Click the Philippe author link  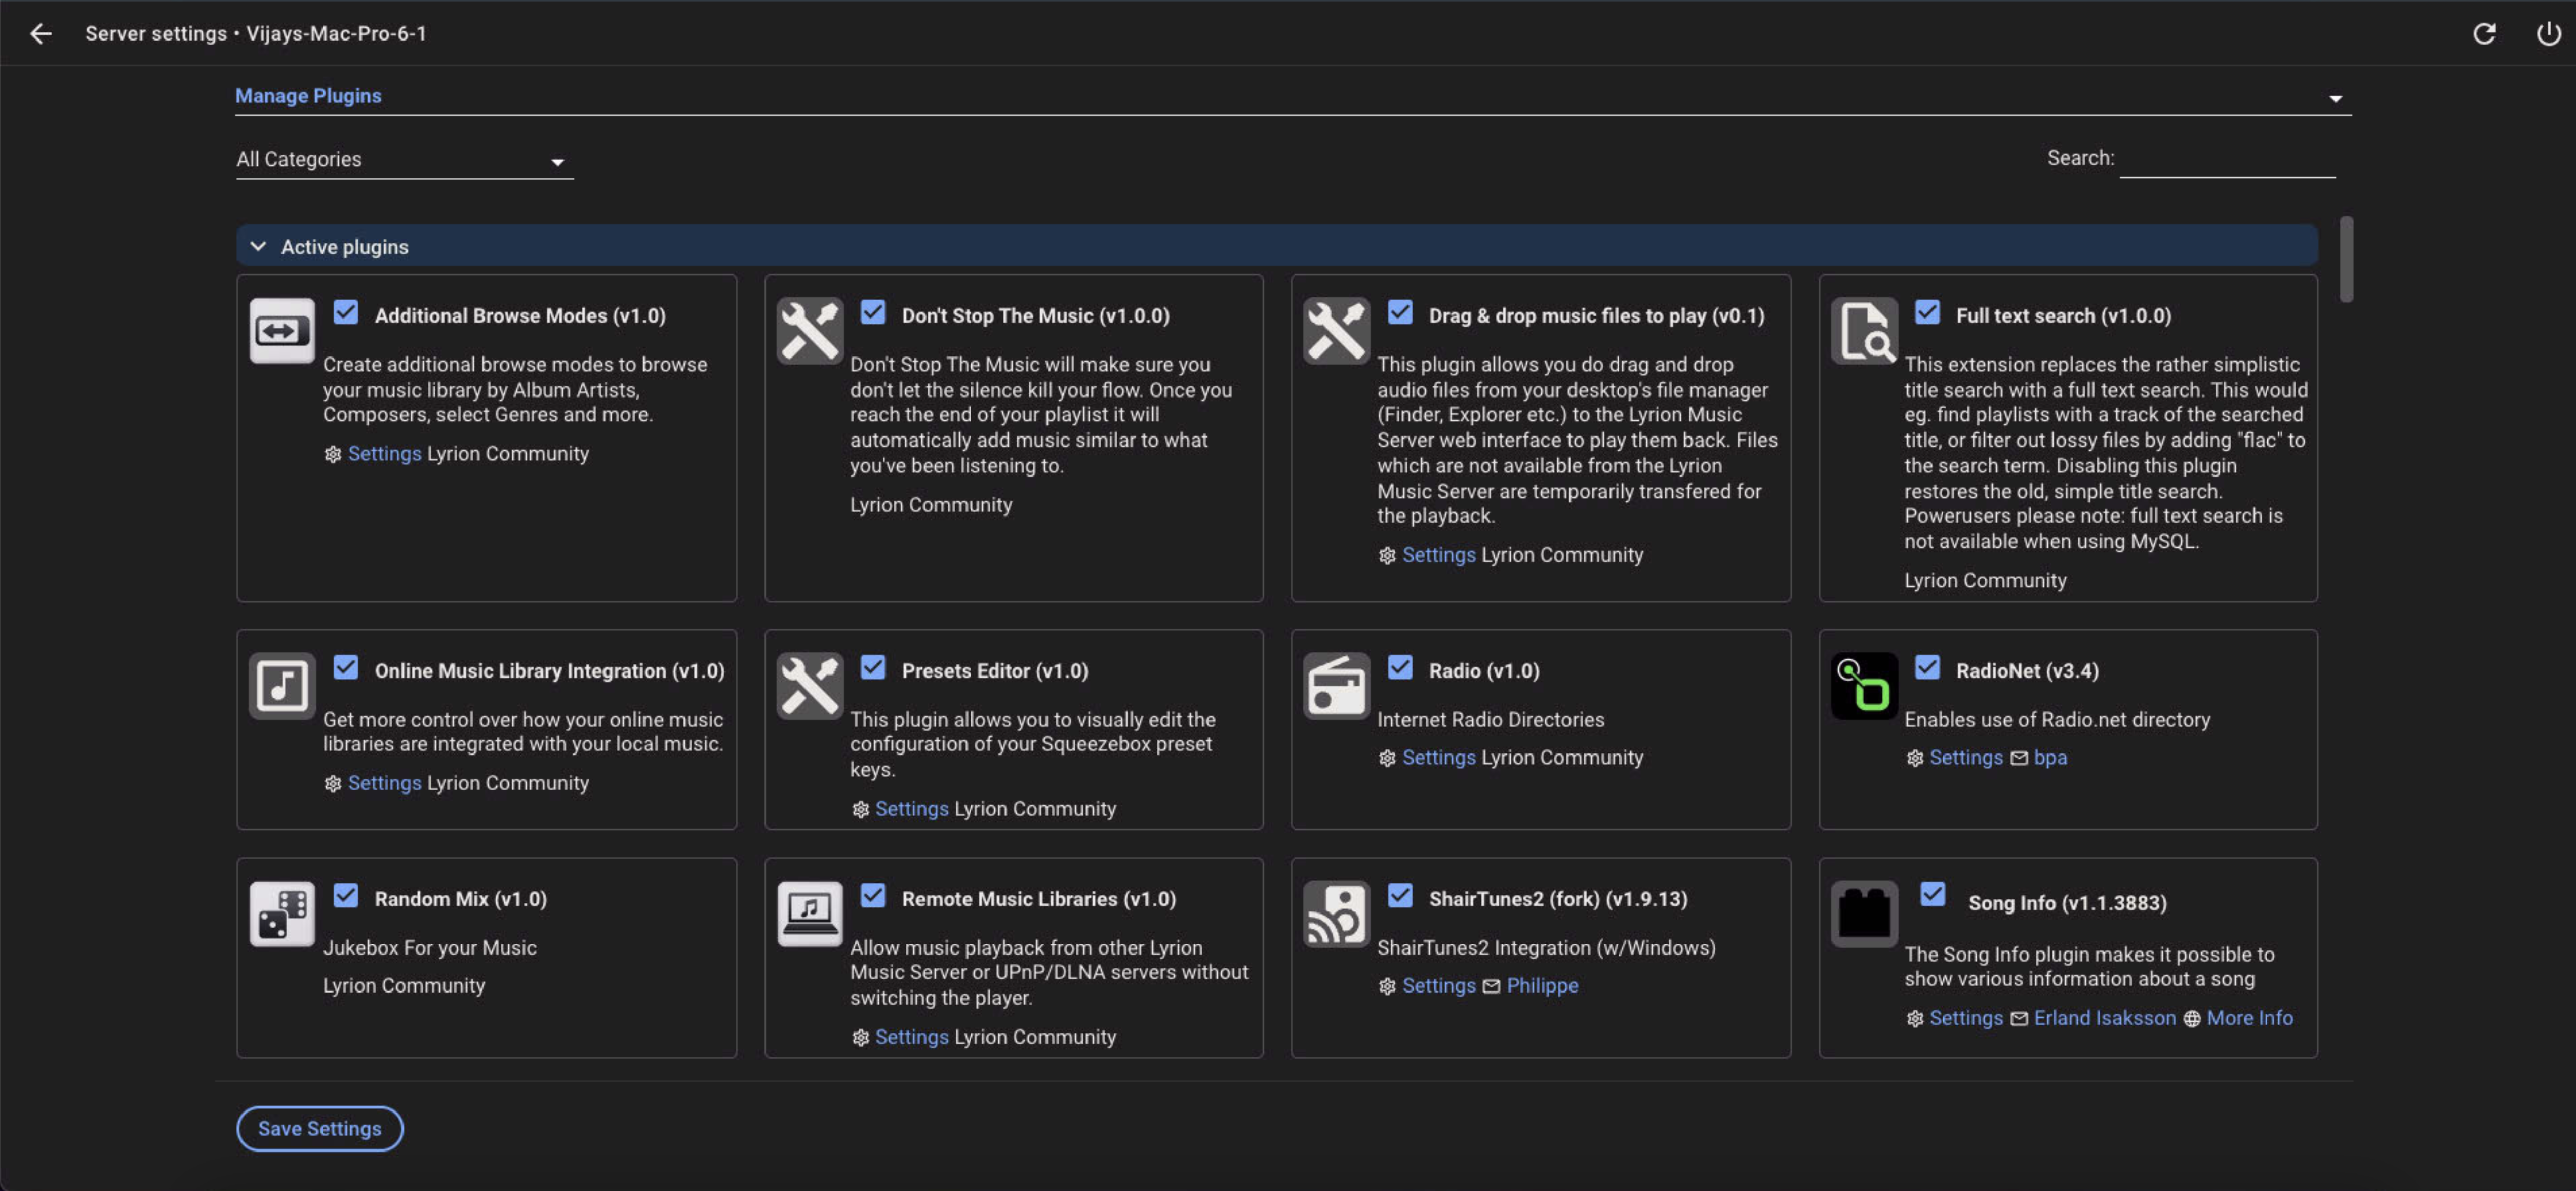(1542, 986)
